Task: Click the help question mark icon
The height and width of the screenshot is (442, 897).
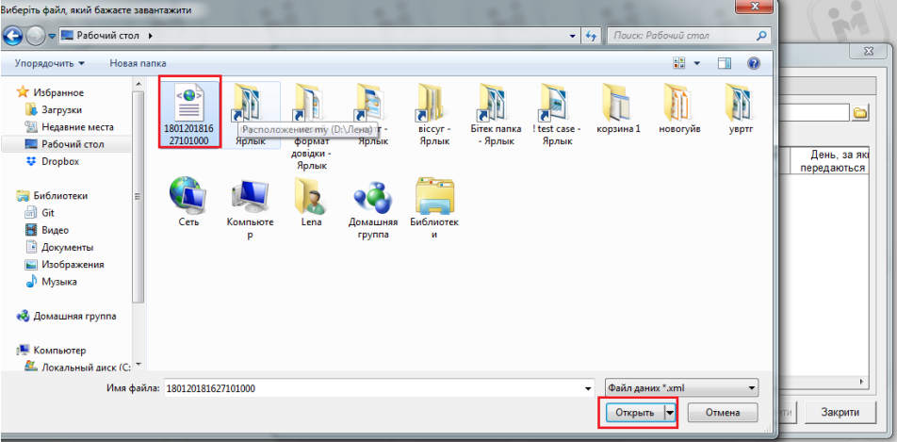Action: tap(754, 63)
